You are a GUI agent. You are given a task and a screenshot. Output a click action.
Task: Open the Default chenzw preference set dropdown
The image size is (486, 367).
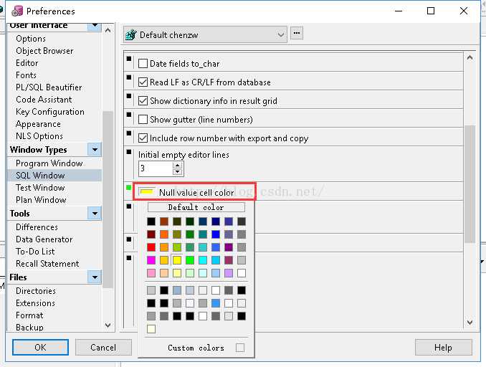coord(281,34)
